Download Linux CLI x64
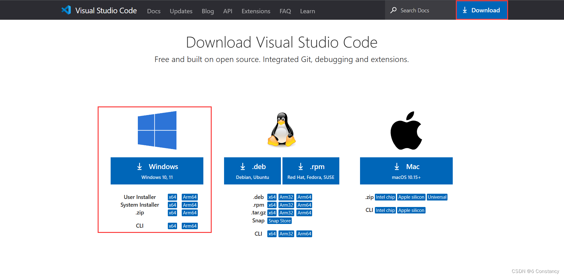Viewport: 564px width, 277px height. click(x=272, y=234)
